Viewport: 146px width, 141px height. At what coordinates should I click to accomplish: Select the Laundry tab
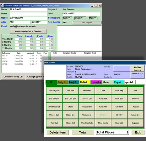click(x=96, y=82)
